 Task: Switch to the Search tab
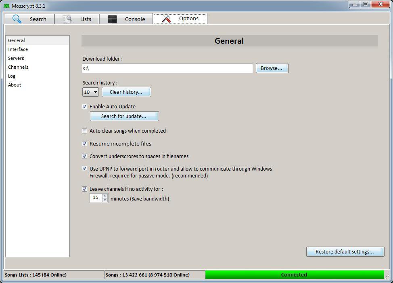(x=29, y=19)
